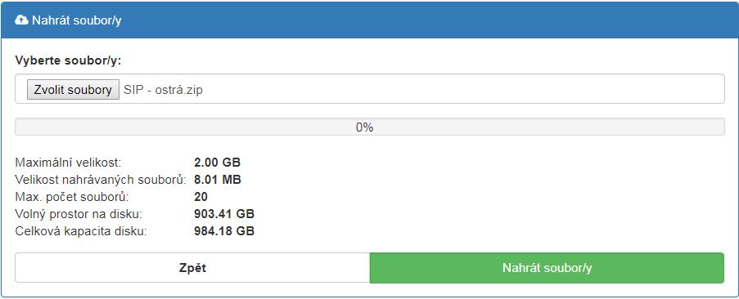Select the Maximální velikost label

click(x=69, y=163)
